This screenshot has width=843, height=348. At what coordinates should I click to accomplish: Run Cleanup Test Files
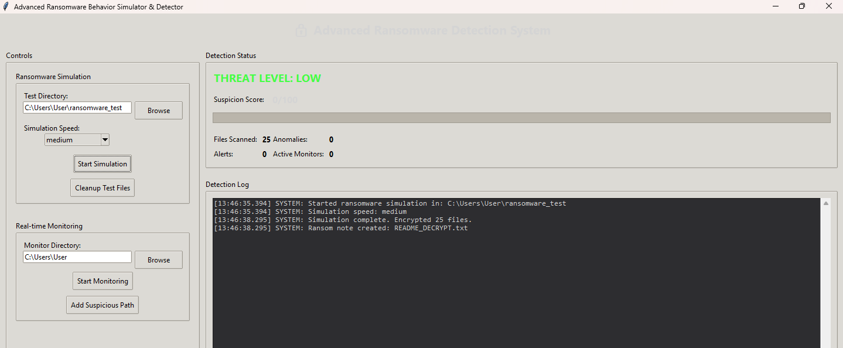(x=103, y=188)
